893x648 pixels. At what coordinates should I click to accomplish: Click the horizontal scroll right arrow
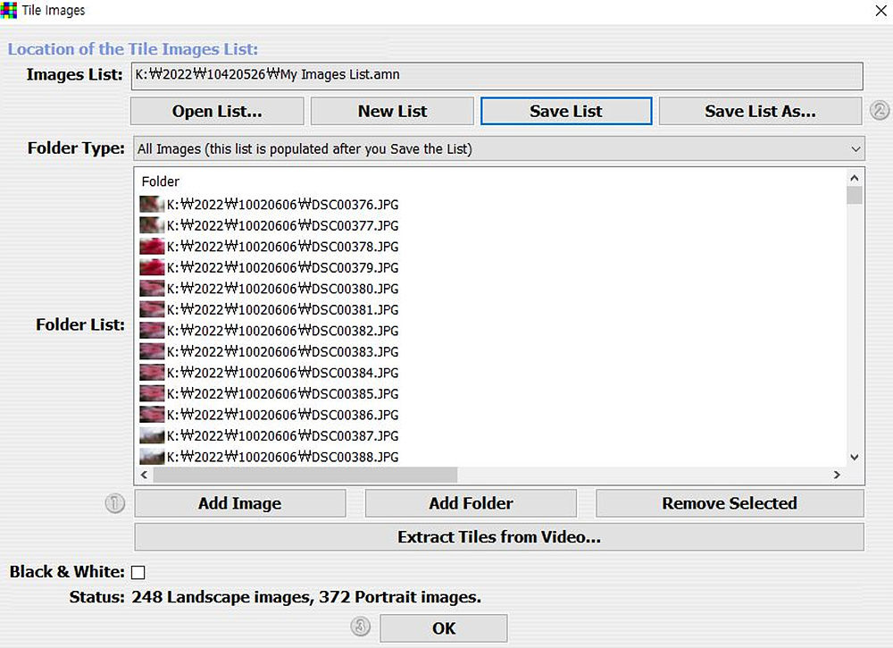[837, 475]
